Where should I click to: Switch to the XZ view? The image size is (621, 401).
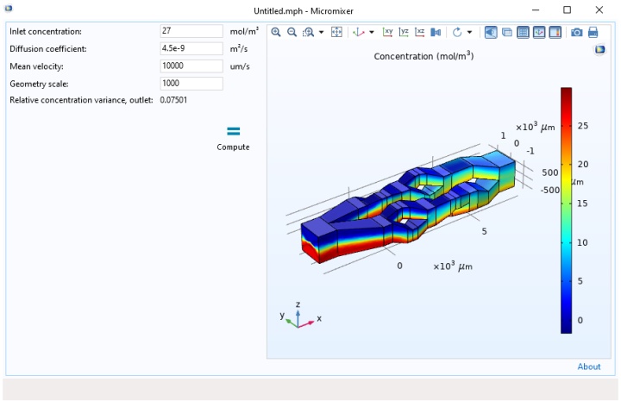[419, 32]
